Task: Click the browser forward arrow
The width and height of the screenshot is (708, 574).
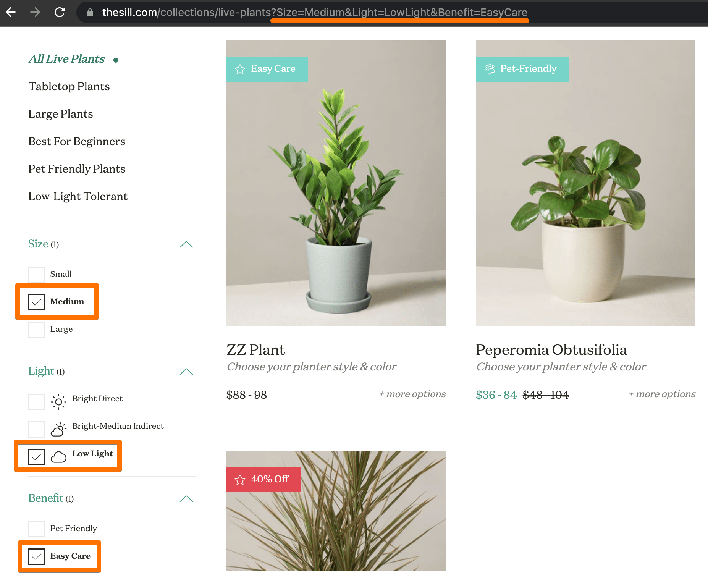Action: 35,12
